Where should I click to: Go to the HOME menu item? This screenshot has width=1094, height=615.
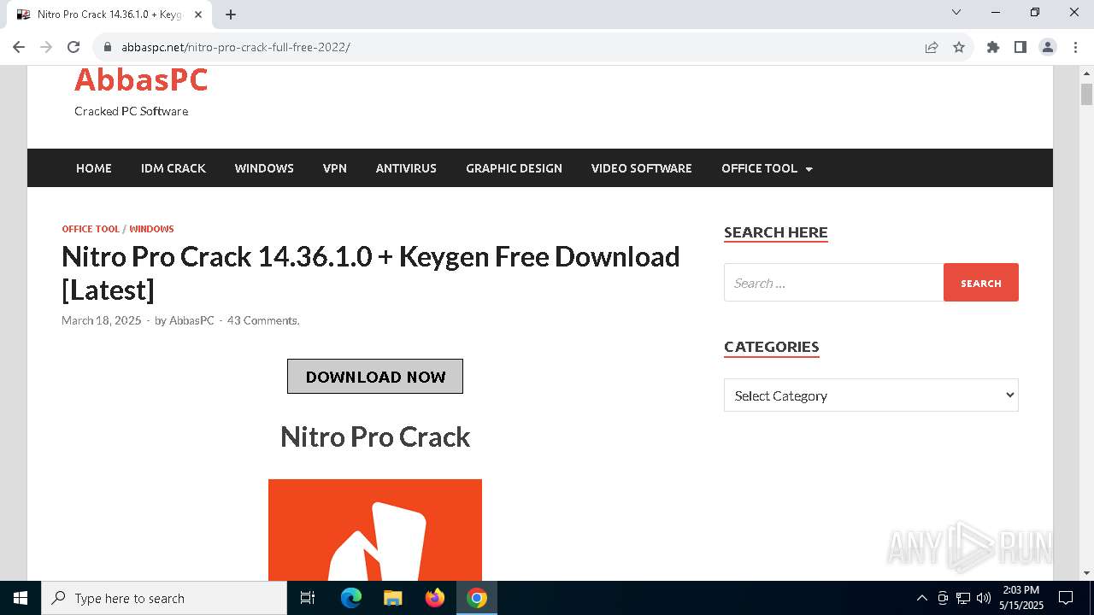[x=94, y=168]
